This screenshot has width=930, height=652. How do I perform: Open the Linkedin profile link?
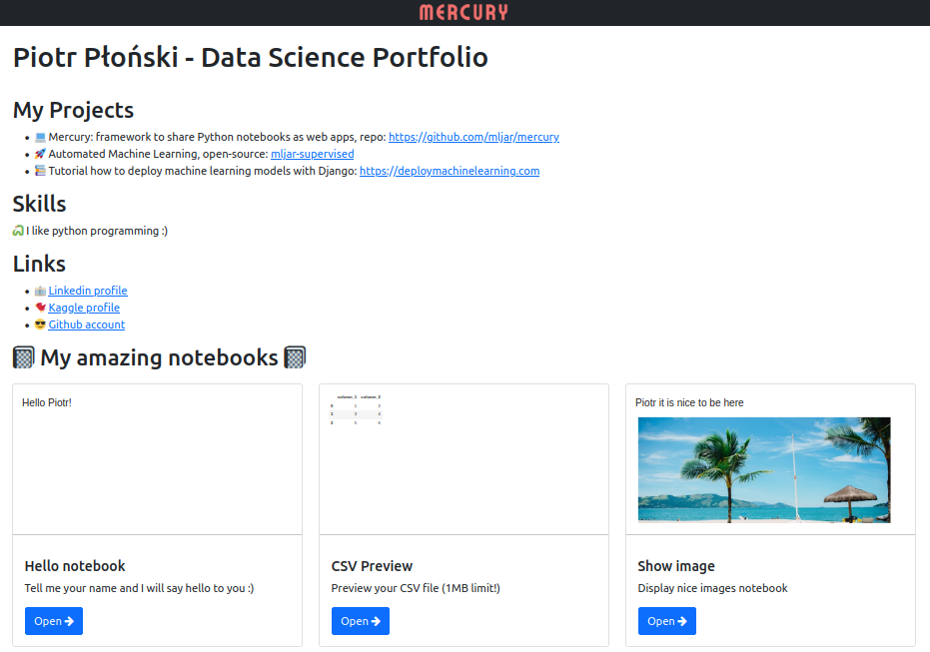(x=88, y=291)
